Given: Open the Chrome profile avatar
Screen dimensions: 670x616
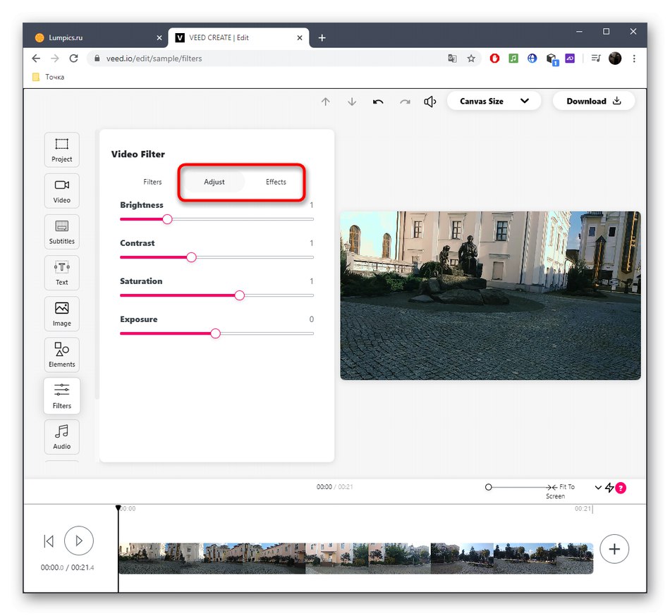Looking at the screenshot, I should [x=615, y=58].
